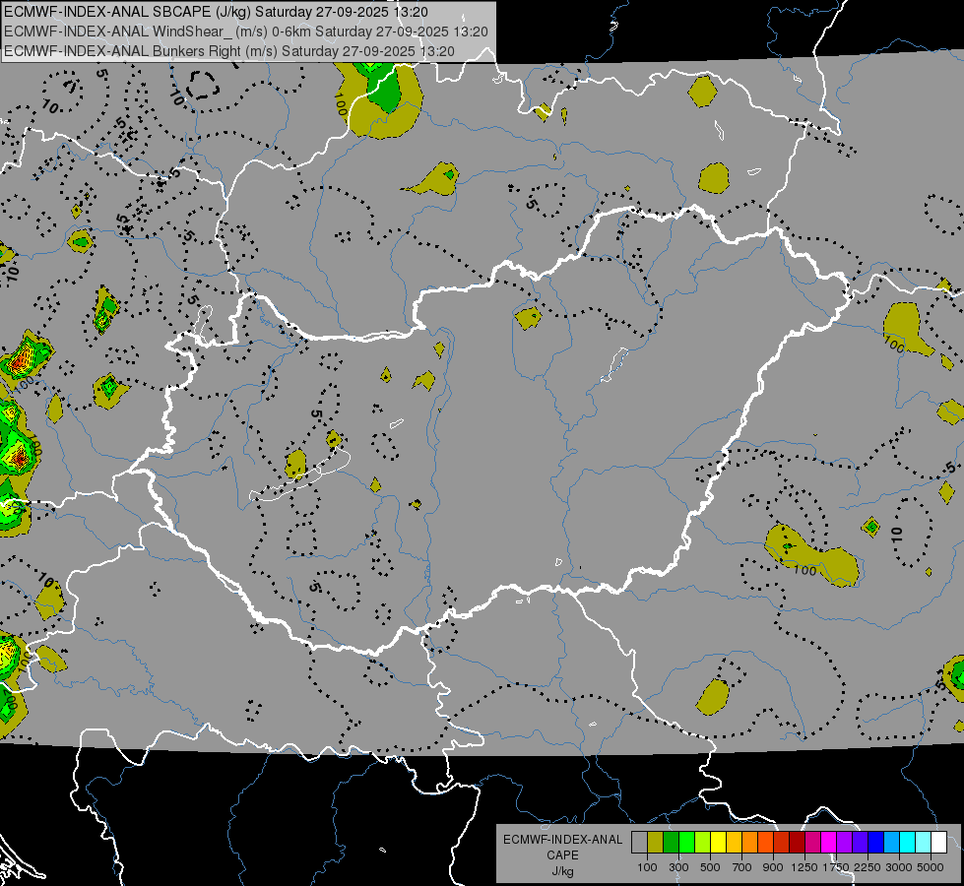Click the olive legend swatch after 100
Image resolution: width=964 pixels, height=886 pixels.
(x=656, y=843)
